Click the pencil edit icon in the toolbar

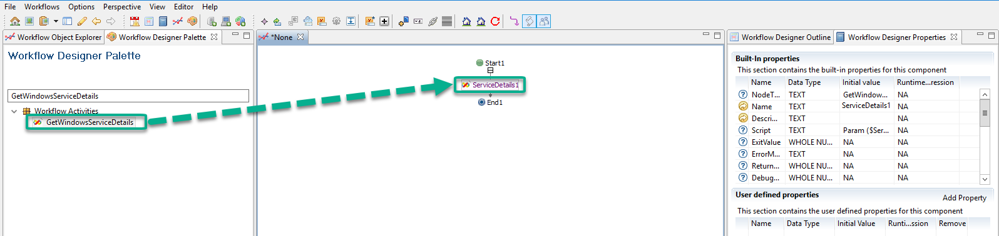tap(82, 21)
